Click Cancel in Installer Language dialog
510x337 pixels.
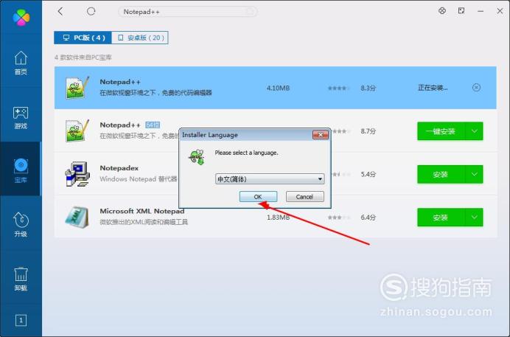[305, 197]
